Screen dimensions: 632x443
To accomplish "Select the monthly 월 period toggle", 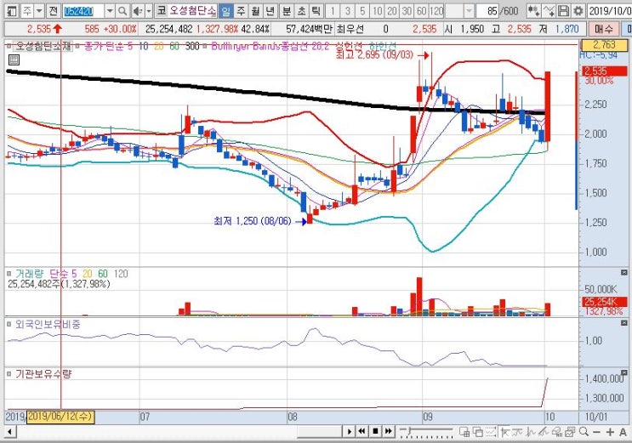I will (255, 11).
